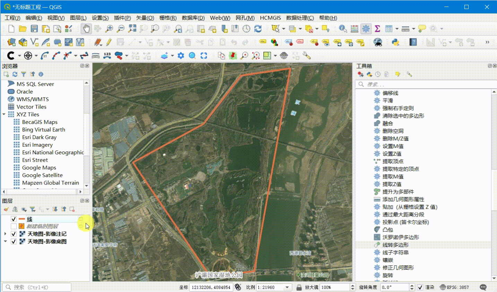The height and width of the screenshot is (292, 497).
Task: Activate the Identify Features tool
Action: pos(343,29)
